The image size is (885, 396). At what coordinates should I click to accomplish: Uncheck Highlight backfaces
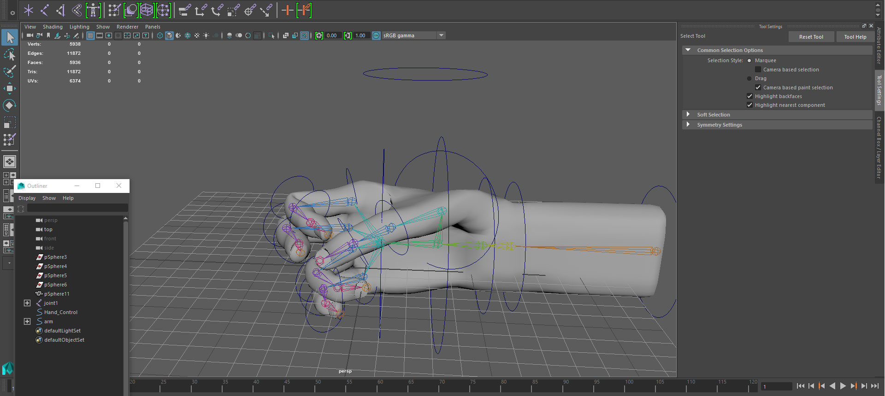click(x=749, y=96)
